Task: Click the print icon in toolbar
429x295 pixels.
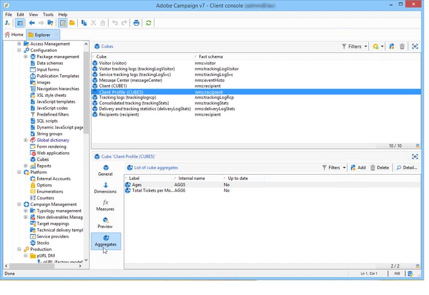Action: pyautogui.click(x=136, y=23)
